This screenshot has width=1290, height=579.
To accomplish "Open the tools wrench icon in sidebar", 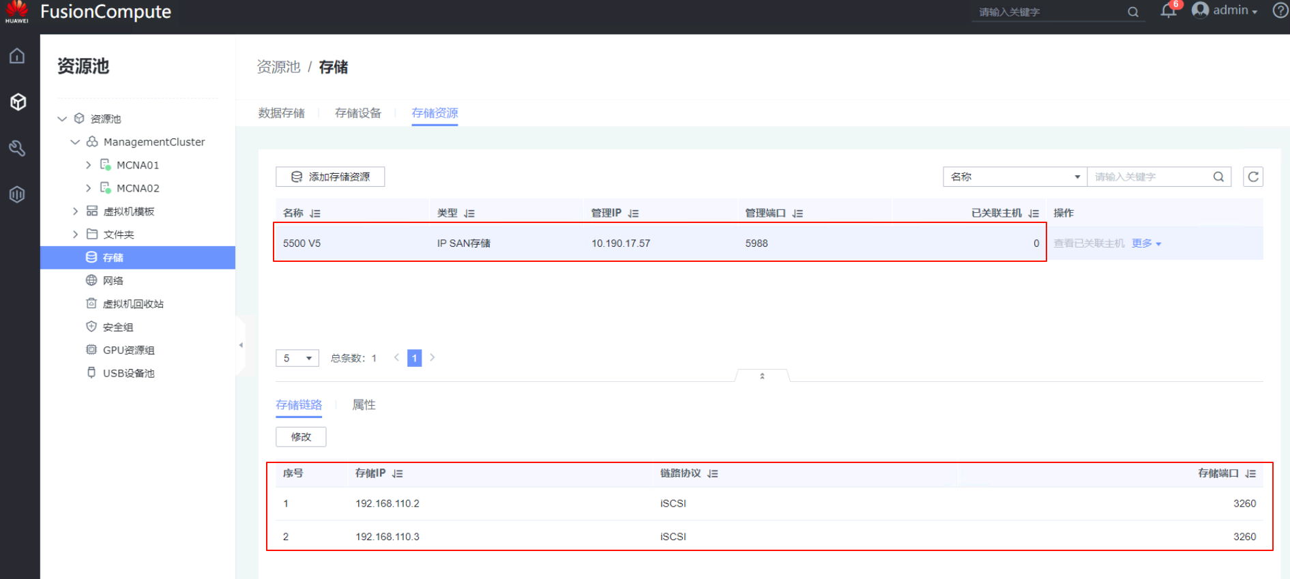I will coord(17,148).
